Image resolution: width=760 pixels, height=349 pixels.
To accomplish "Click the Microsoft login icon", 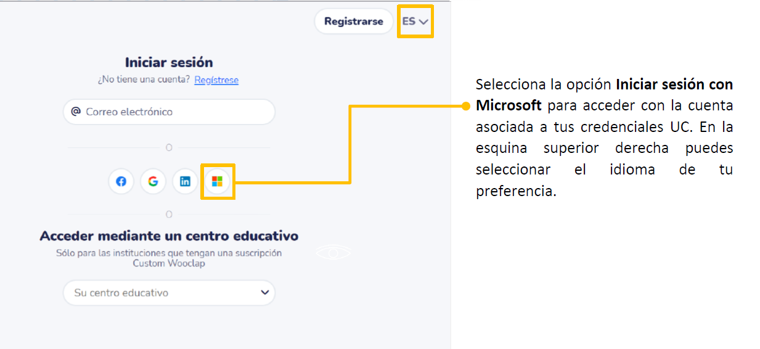I will [217, 181].
